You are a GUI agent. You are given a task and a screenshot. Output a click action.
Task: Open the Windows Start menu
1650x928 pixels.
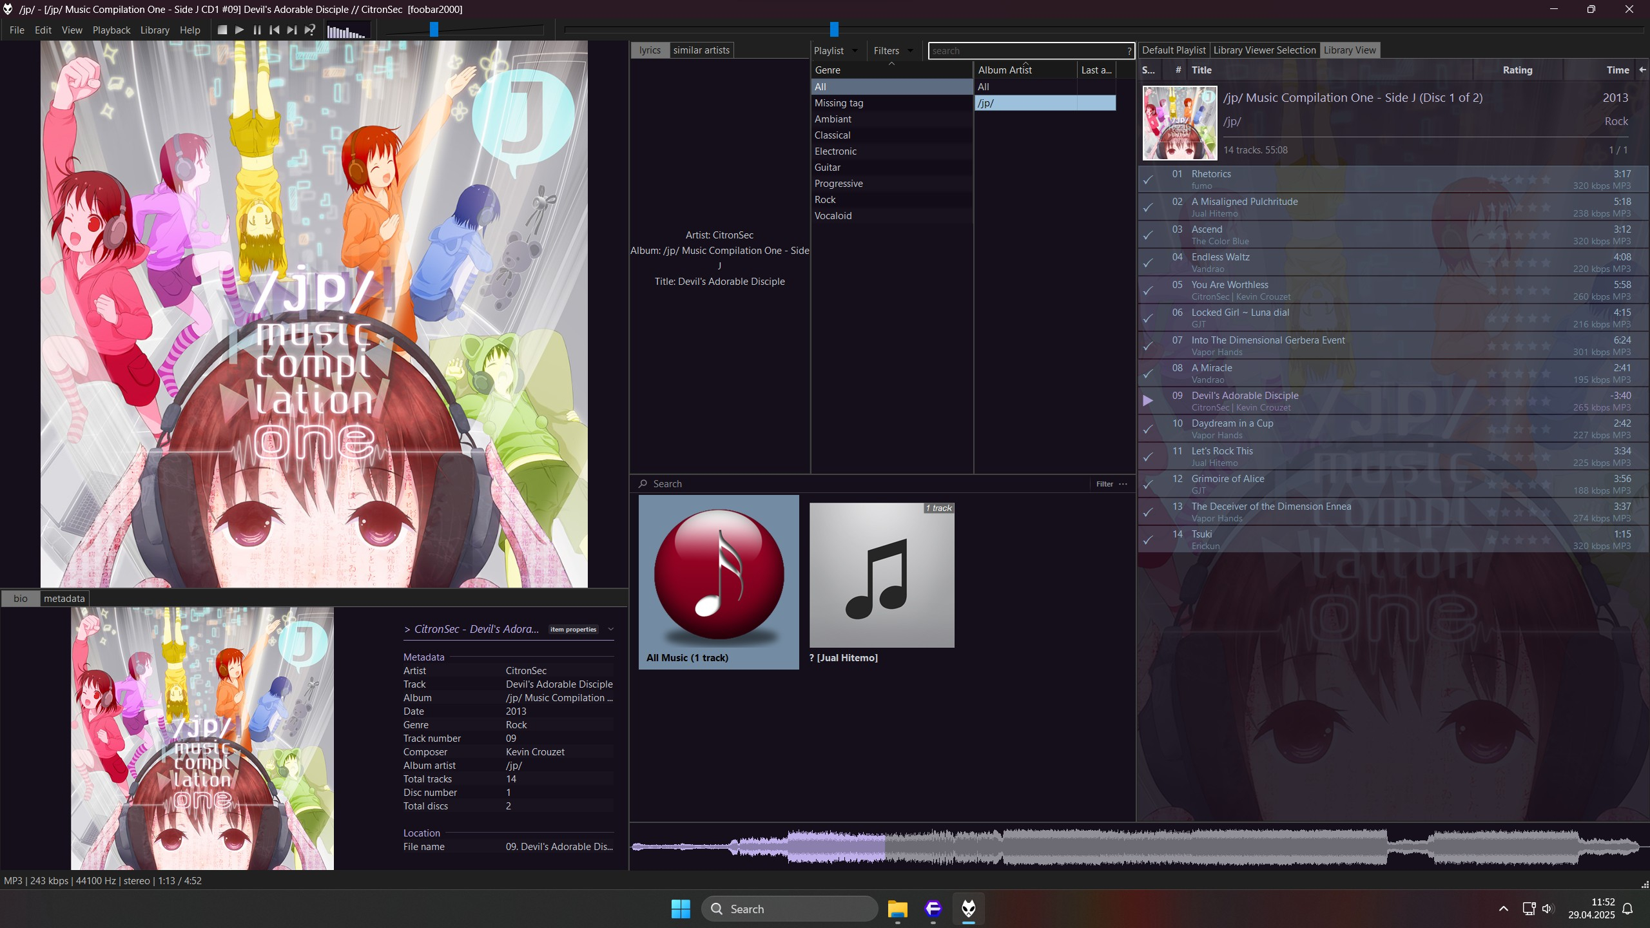click(x=681, y=909)
